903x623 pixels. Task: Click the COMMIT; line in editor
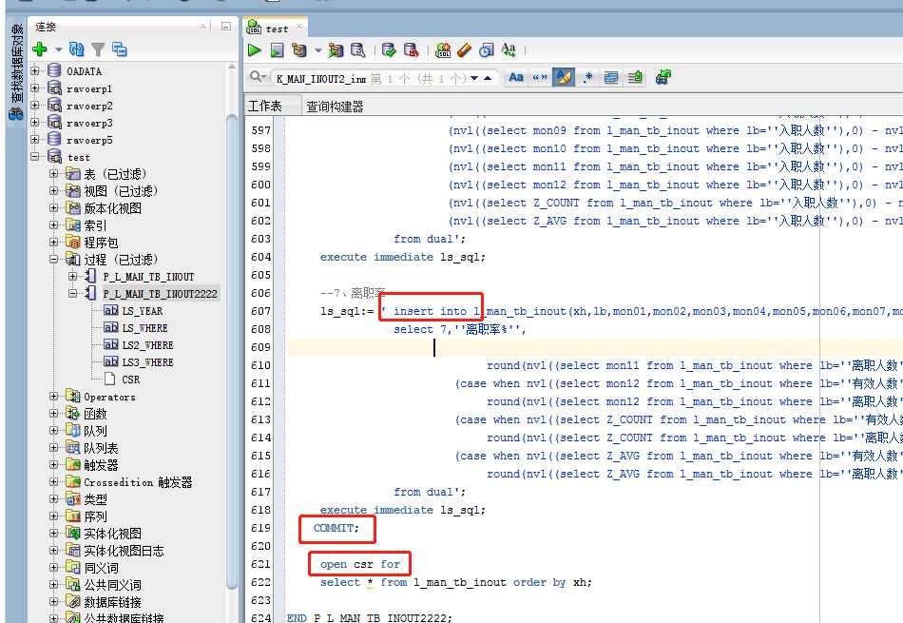(x=336, y=528)
